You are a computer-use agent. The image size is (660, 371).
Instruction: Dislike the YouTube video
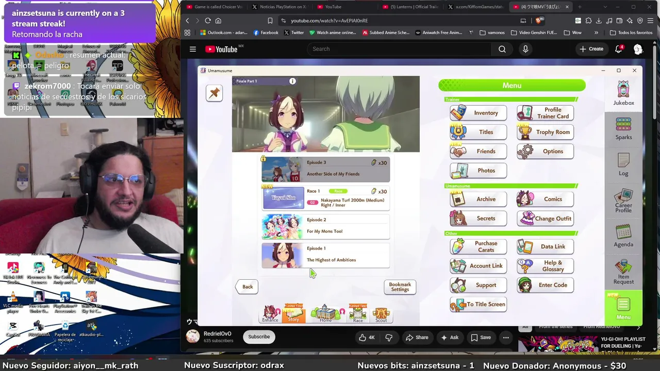(389, 338)
